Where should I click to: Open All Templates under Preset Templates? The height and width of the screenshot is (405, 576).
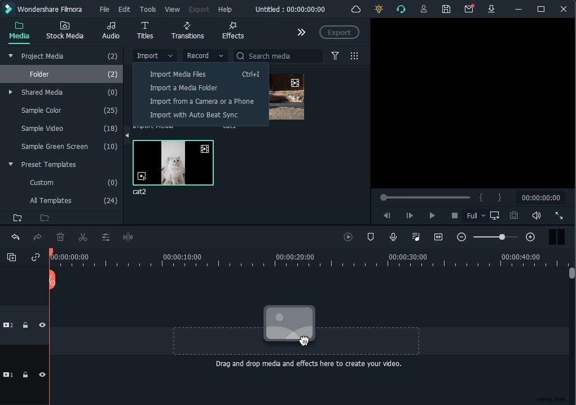[51, 200]
